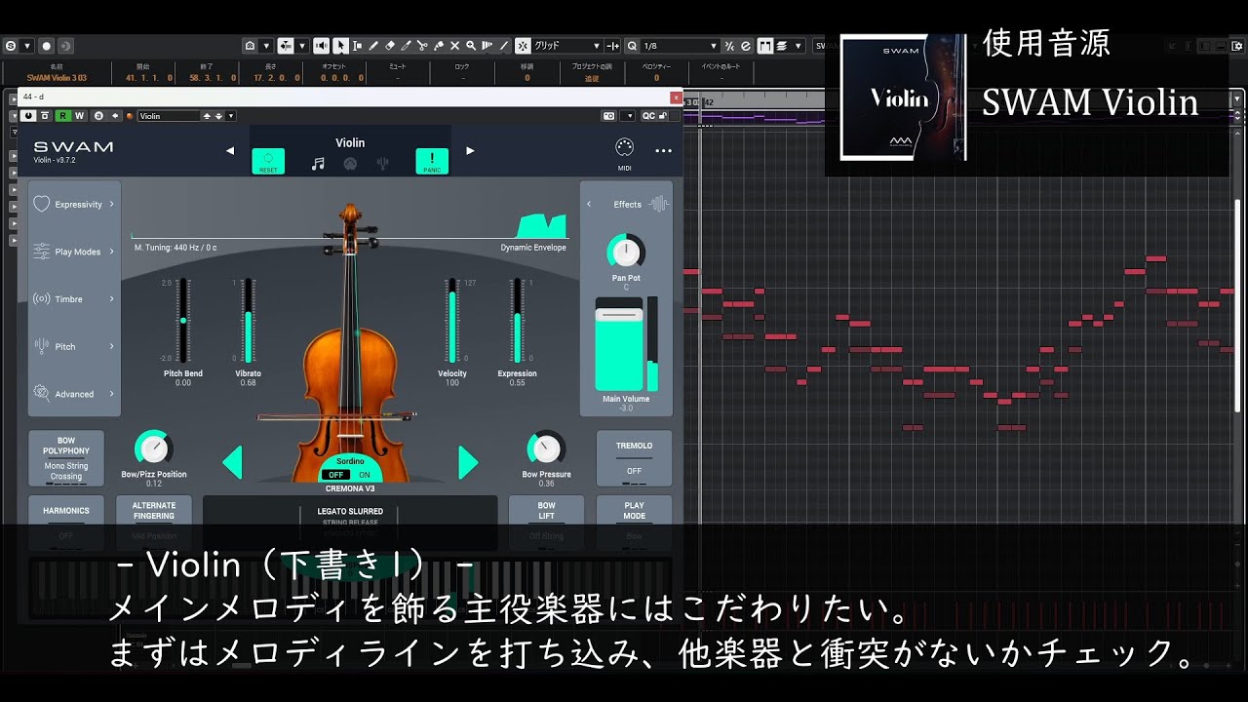Click the 'M. Tuning: 440 Hz / 0 c' text
The image size is (1248, 702).
tap(175, 248)
